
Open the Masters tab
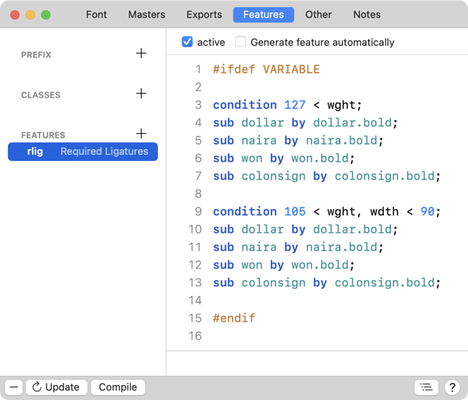coord(146,14)
